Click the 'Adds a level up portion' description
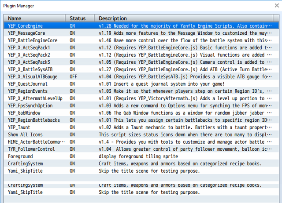 [x=185, y=98]
